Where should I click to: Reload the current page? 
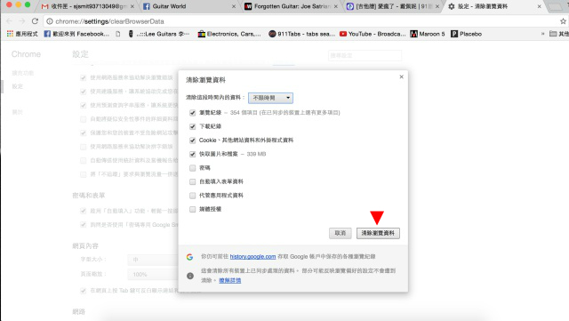coord(35,21)
